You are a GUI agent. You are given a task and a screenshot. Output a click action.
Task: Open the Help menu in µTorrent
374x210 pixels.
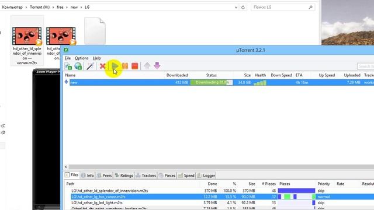point(96,58)
